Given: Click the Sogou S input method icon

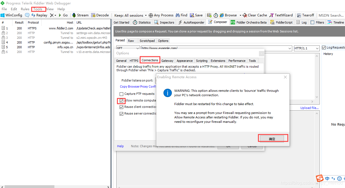Looking at the screenshot, I should [x=320, y=178].
